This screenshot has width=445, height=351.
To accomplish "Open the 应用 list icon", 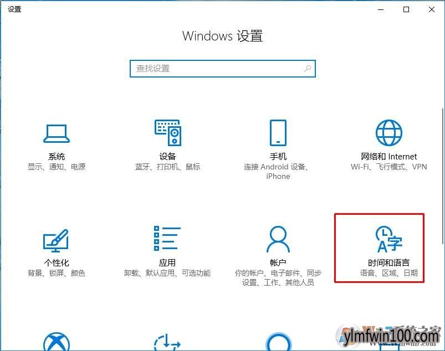I will (x=167, y=239).
